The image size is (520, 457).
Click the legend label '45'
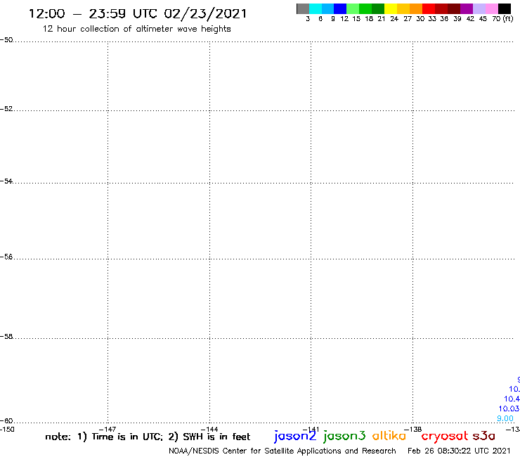coord(483,19)
